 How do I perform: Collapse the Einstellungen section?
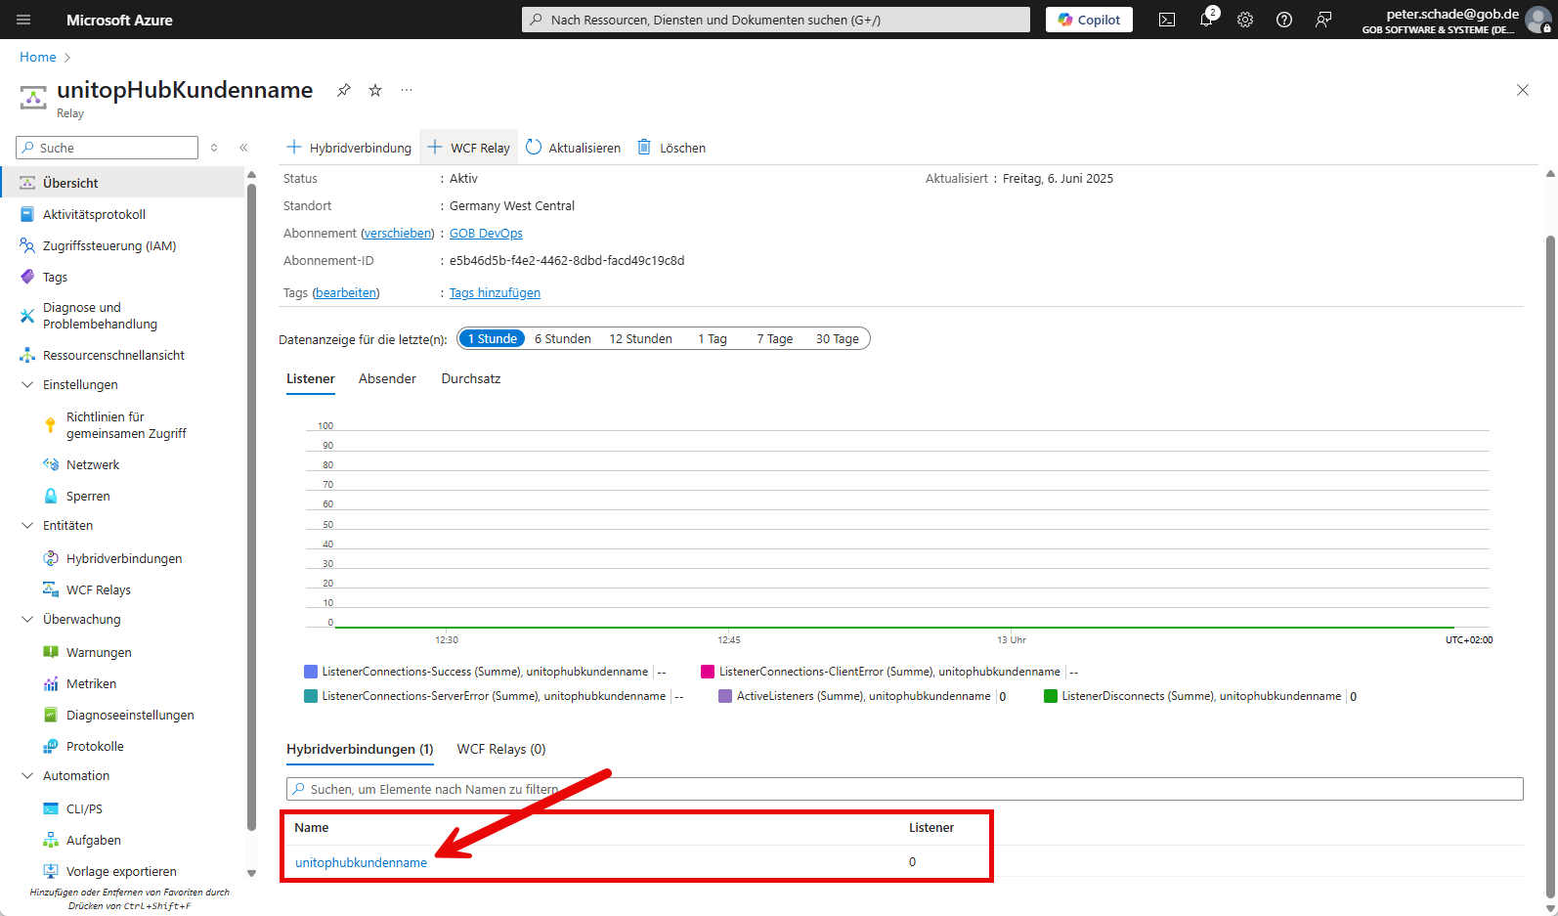[x=27, y=385]
